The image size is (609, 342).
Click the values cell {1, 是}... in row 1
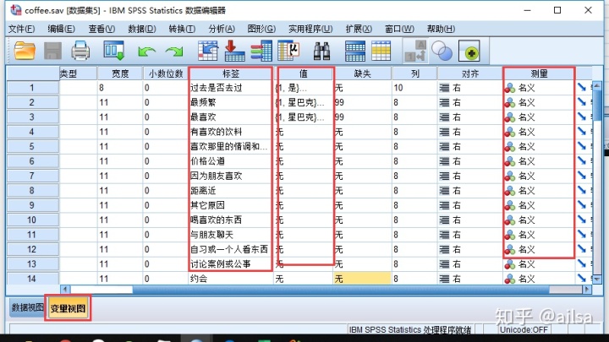[x=304, y=88]
